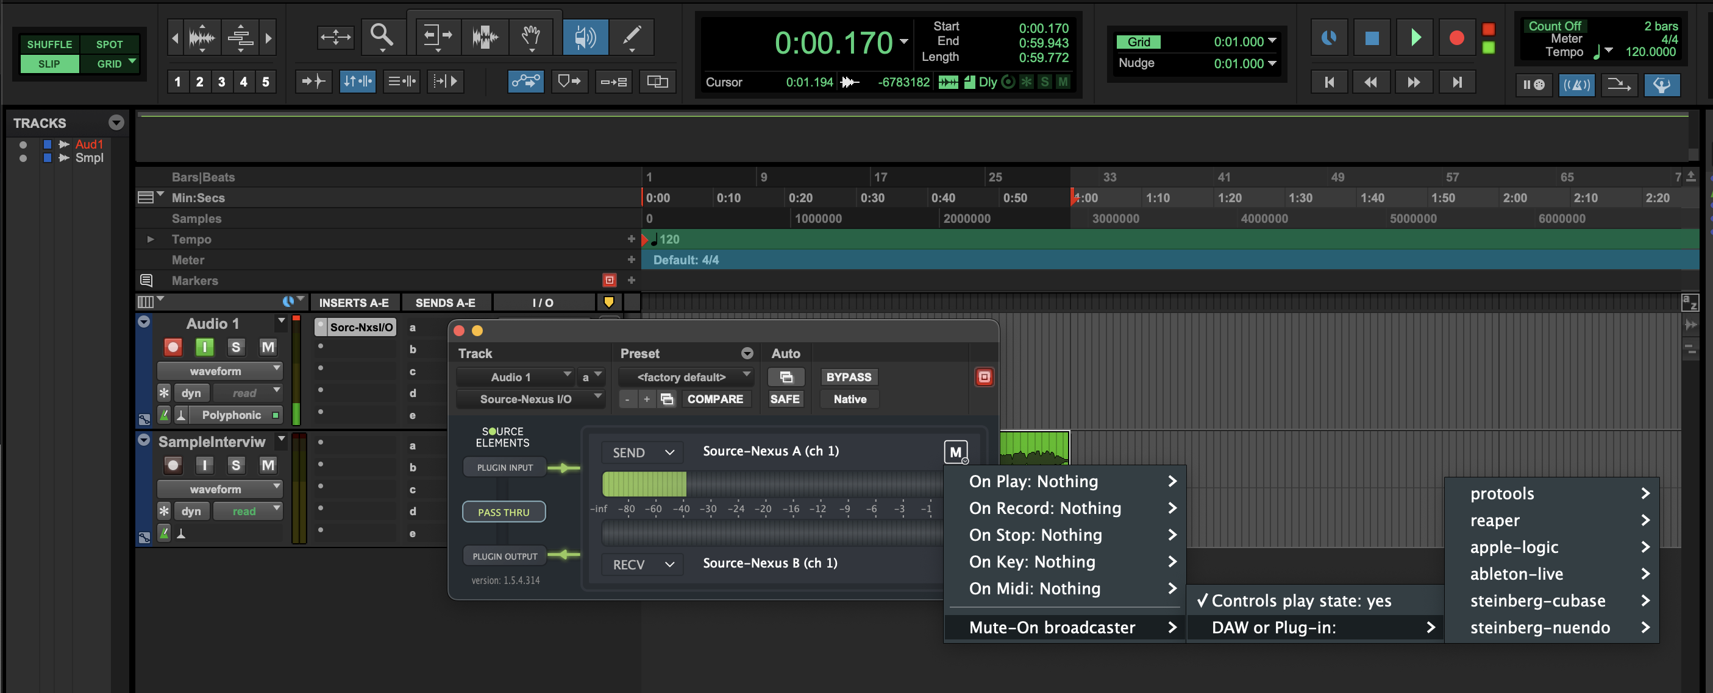
Task: Click the PASS THRU button
Action: [504, 512]
